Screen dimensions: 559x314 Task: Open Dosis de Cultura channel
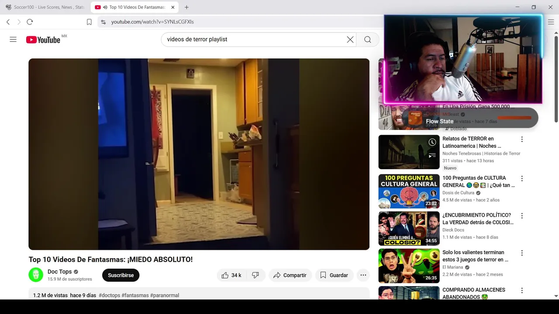point(458,193)
